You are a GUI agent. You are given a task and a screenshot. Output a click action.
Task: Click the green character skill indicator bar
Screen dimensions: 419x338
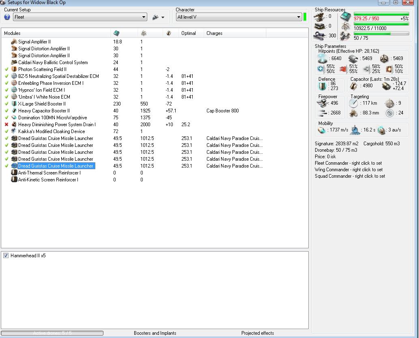coord(305,17)
